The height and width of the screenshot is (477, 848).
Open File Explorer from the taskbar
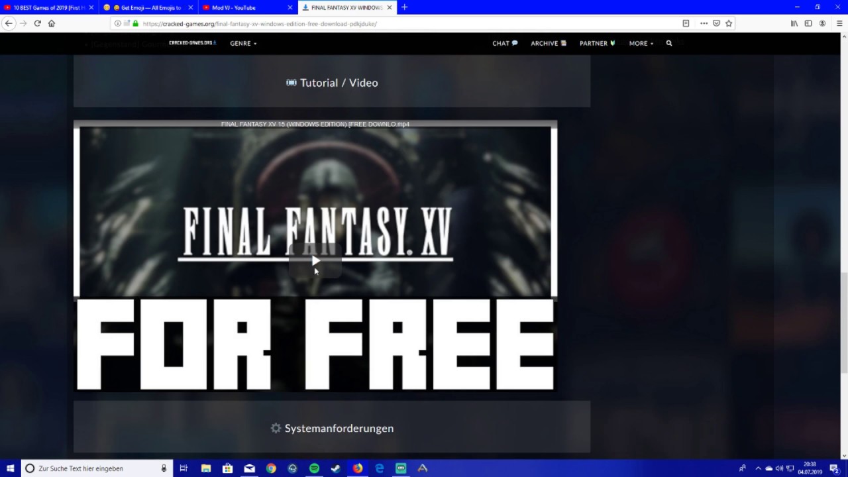pyautogui.click(x=206, y=468)
